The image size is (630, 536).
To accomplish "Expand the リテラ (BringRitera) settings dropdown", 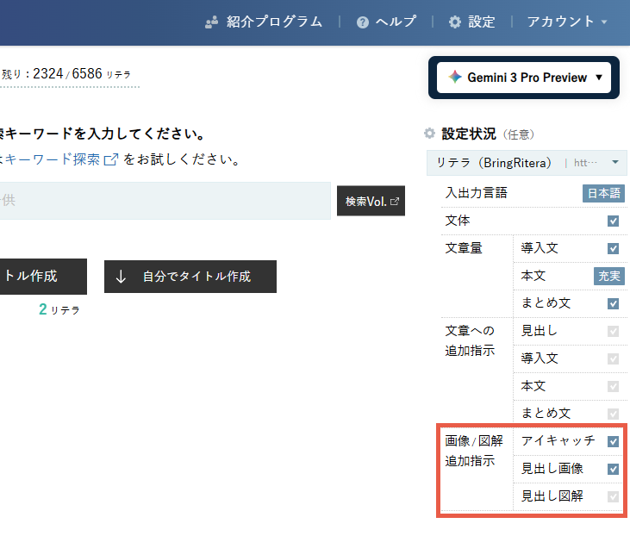I will coord(614,162).
